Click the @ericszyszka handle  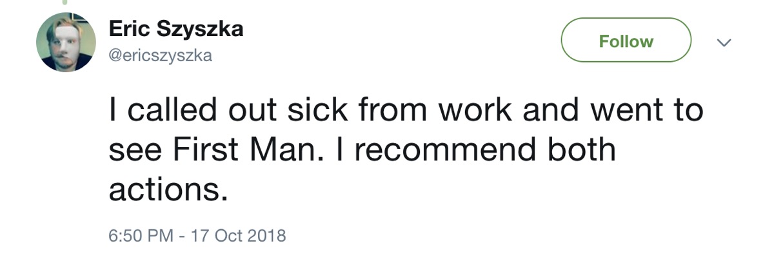pos(160,56)
